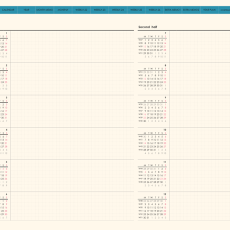Open week W30 label
The width and height of the screenshot is (230, 230).
point(140,50)
